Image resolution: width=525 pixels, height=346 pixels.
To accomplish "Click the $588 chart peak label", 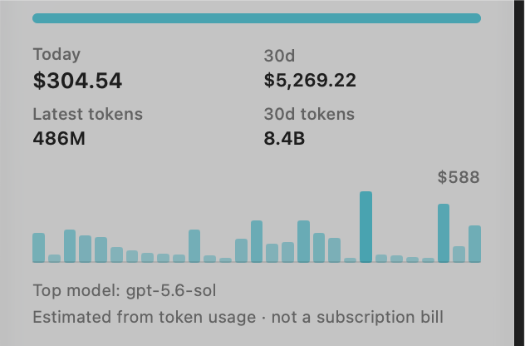I will [x=459, y=177].
